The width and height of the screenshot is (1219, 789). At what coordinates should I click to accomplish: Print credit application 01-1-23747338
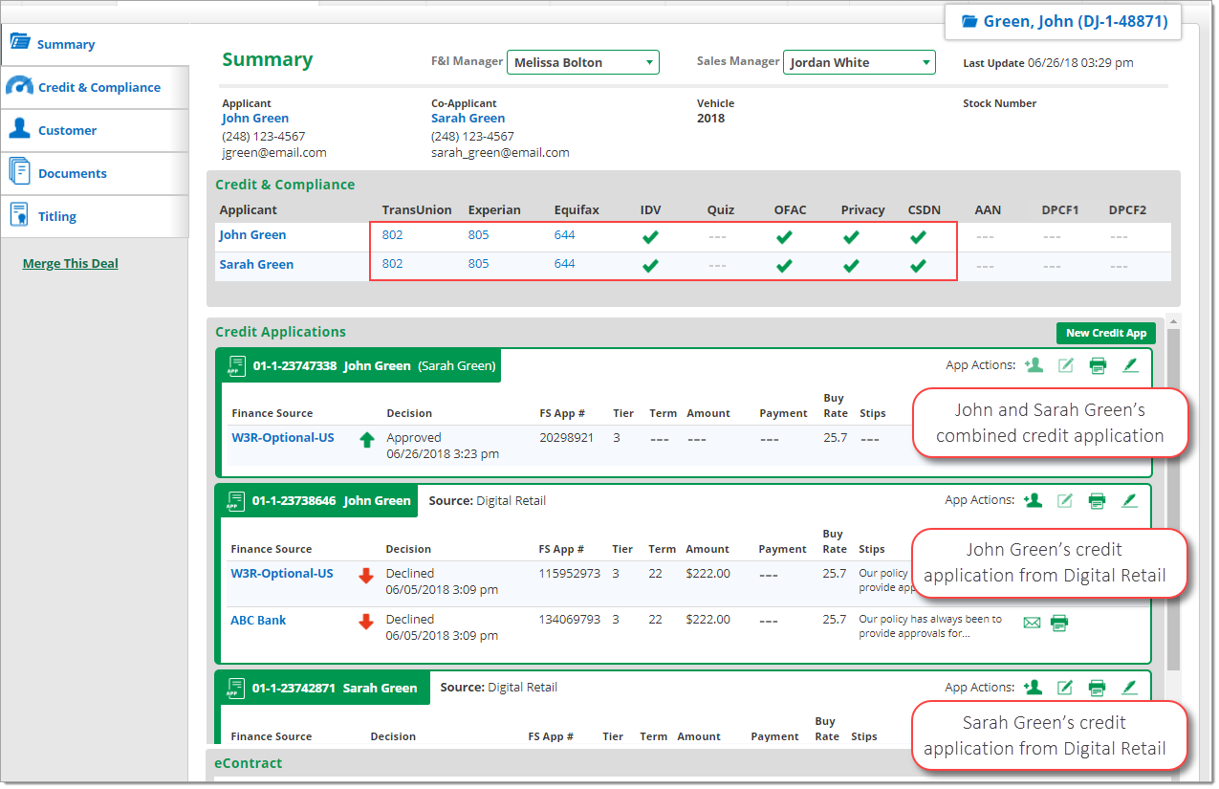tap(1098, 364)
